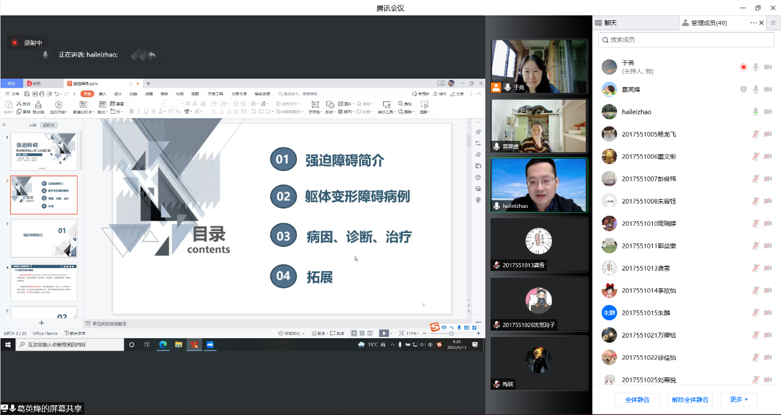Click the screen share icon beside 葛英烽

click(x=743, y=89)
